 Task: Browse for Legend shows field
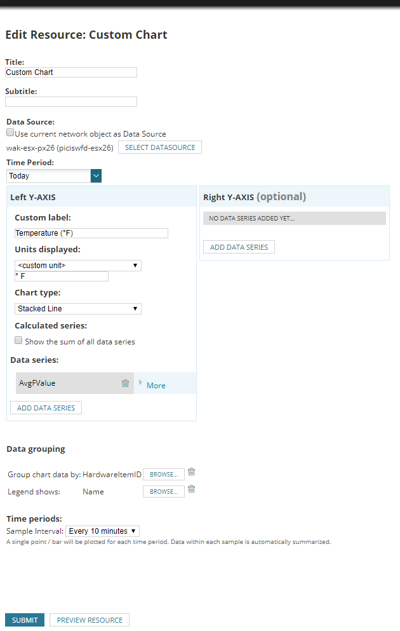point(164,492)
